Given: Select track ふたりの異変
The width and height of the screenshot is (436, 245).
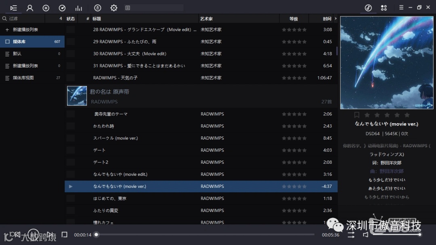Looking at the screenshot, I should point(201,210).
